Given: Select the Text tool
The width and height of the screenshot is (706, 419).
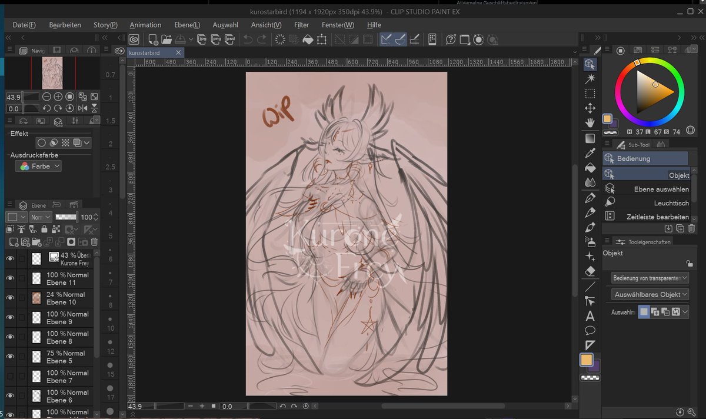Looking at the screenshot, I should tap(590, 316).
